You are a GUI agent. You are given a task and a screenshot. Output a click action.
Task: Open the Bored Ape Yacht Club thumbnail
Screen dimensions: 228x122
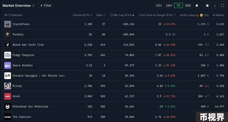[8, 45]
